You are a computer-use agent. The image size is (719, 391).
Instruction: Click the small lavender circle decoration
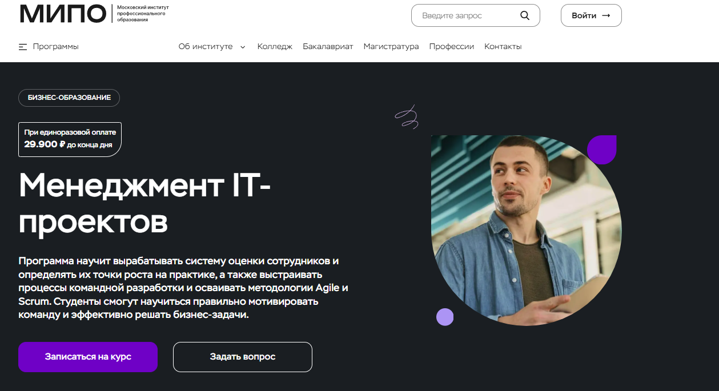click(445, 317)
